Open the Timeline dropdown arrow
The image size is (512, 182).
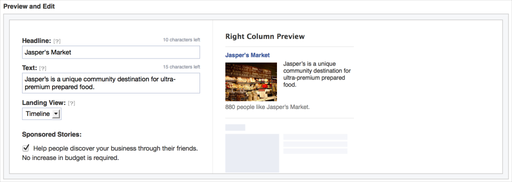[56, 114]
